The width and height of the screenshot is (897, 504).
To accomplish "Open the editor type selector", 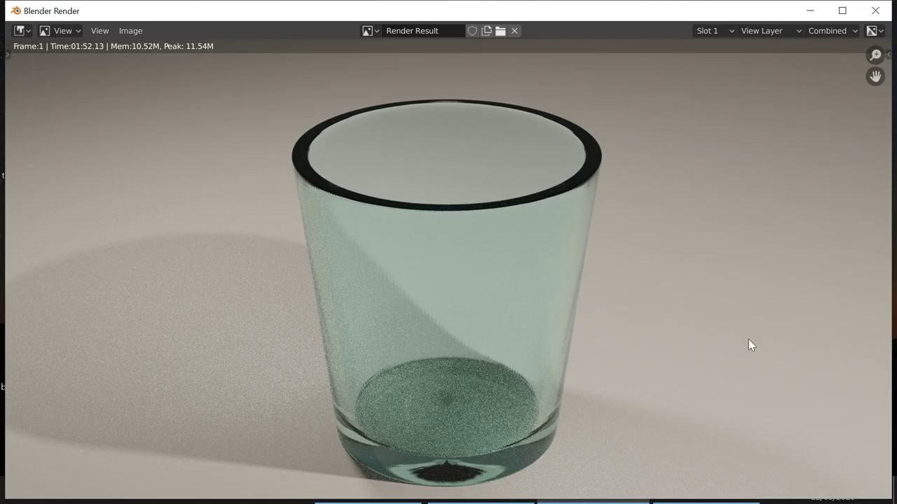I will (x=22, y=31).
